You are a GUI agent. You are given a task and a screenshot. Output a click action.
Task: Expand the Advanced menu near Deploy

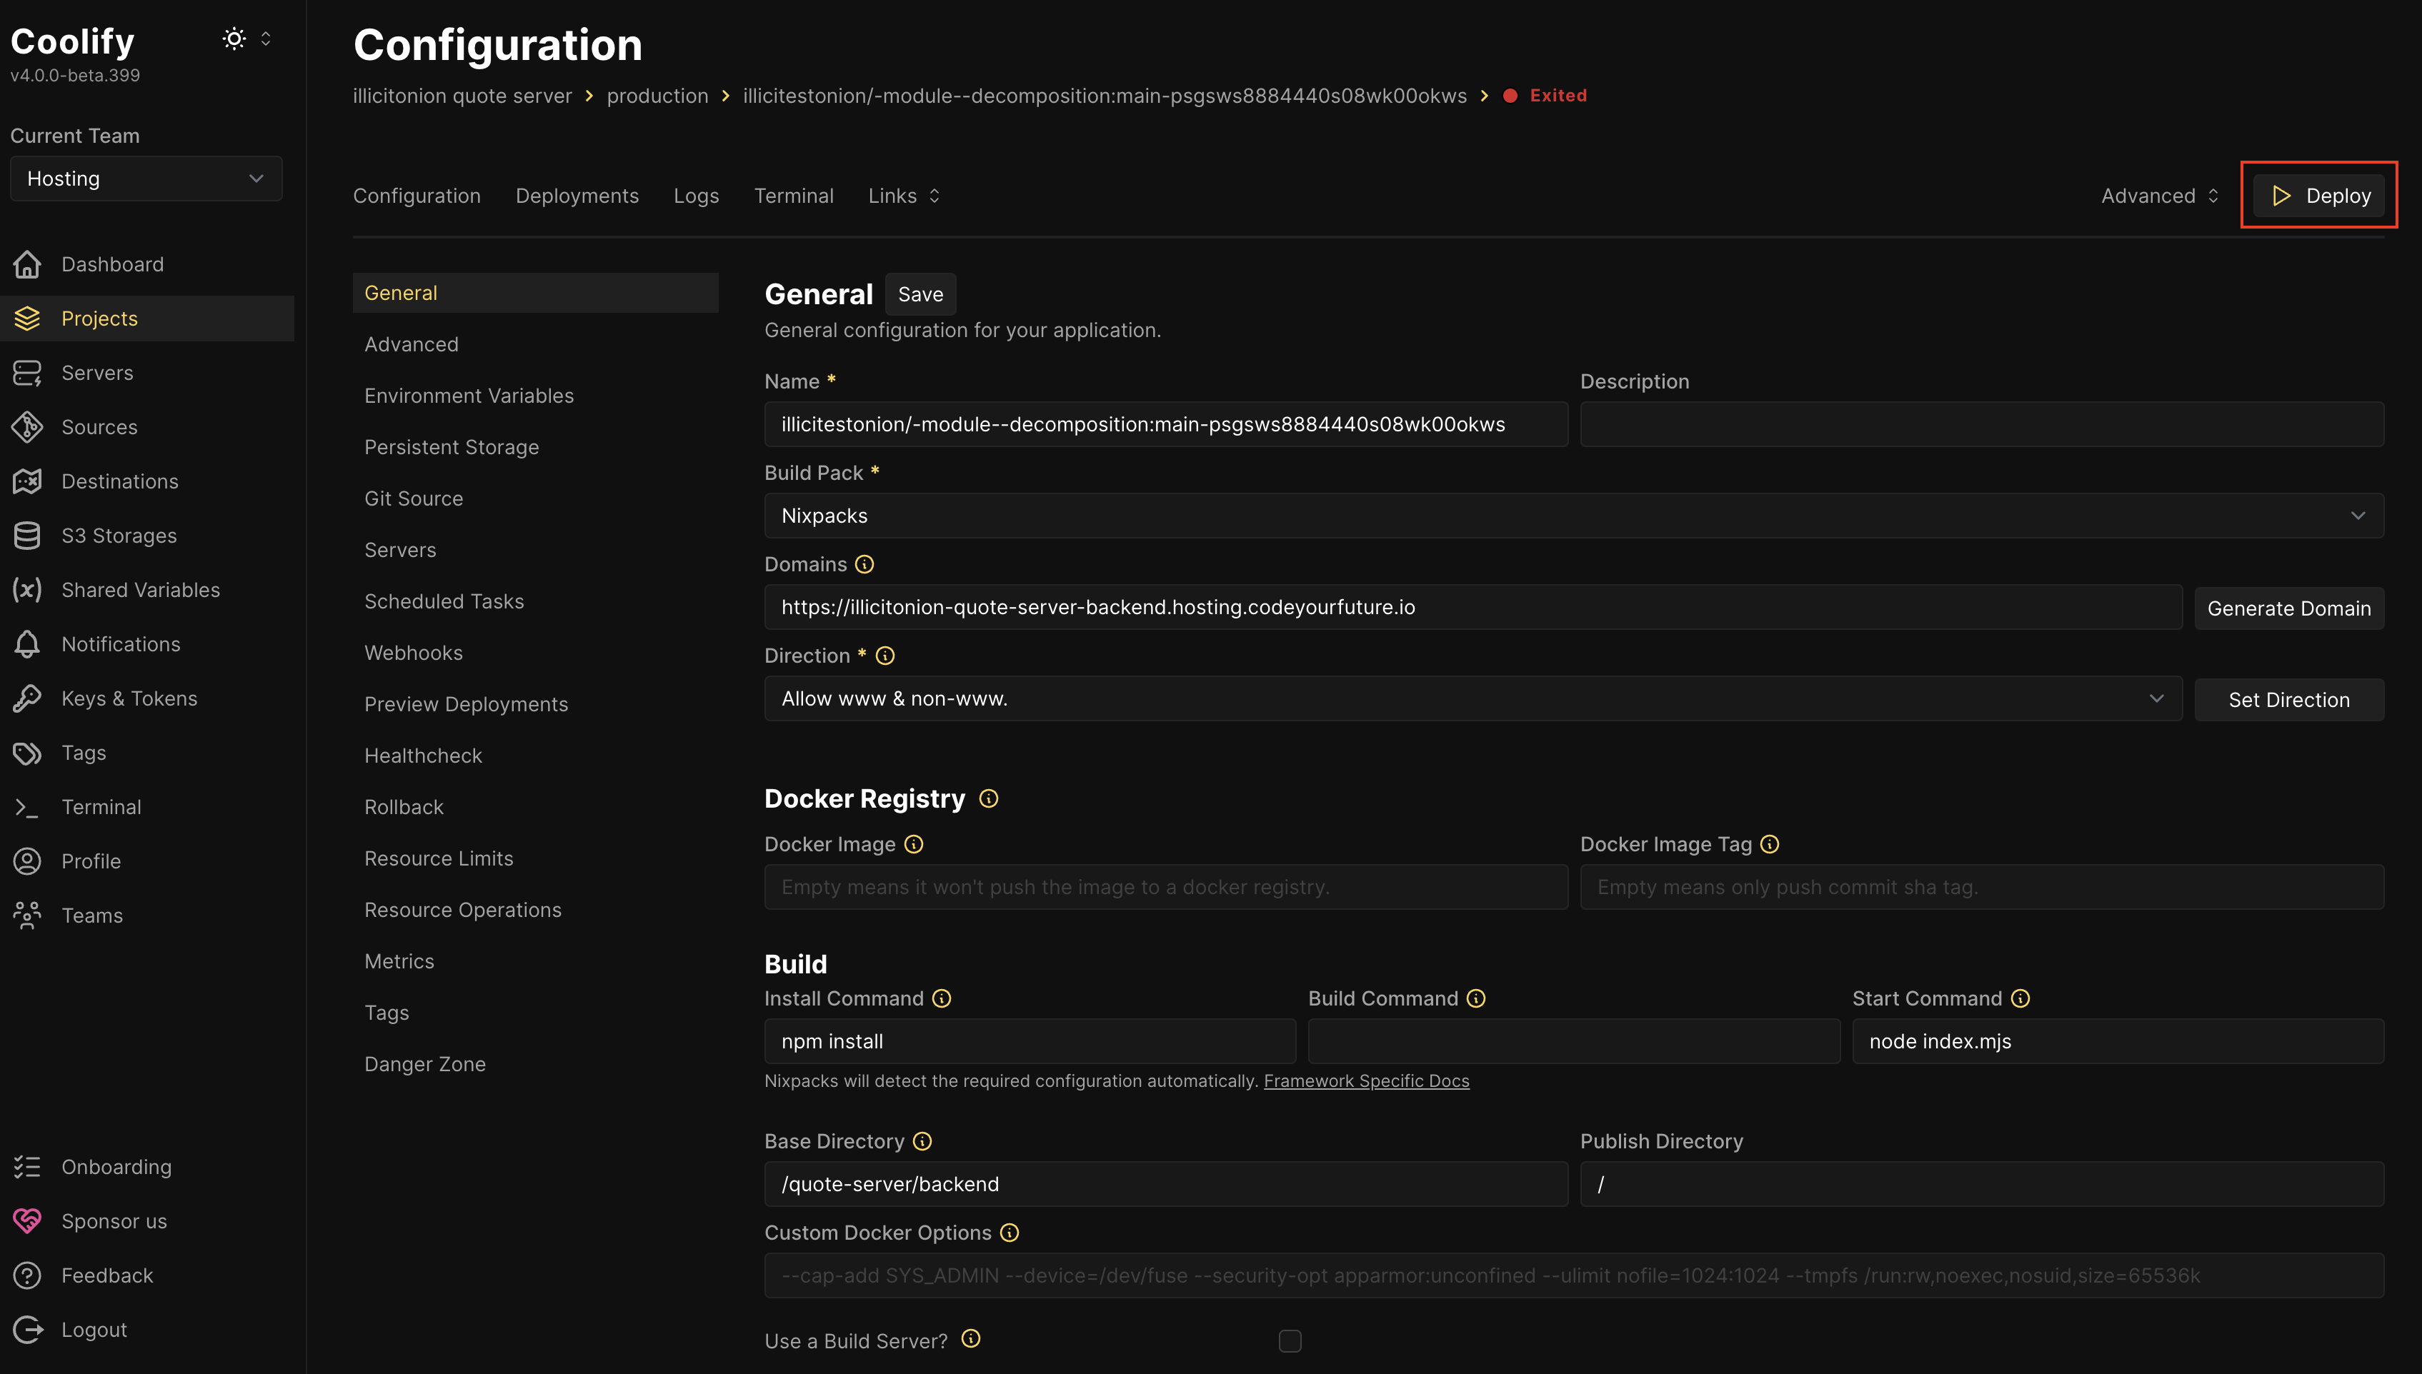pos(2158,196)
